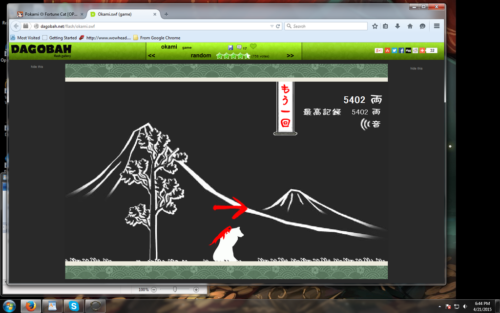Share on Twitter icon

pos(395,50)
